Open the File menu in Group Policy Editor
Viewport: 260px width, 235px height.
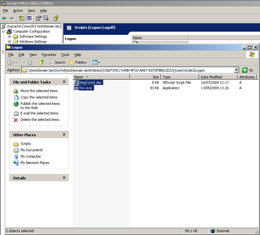click(x=5, y=11)
